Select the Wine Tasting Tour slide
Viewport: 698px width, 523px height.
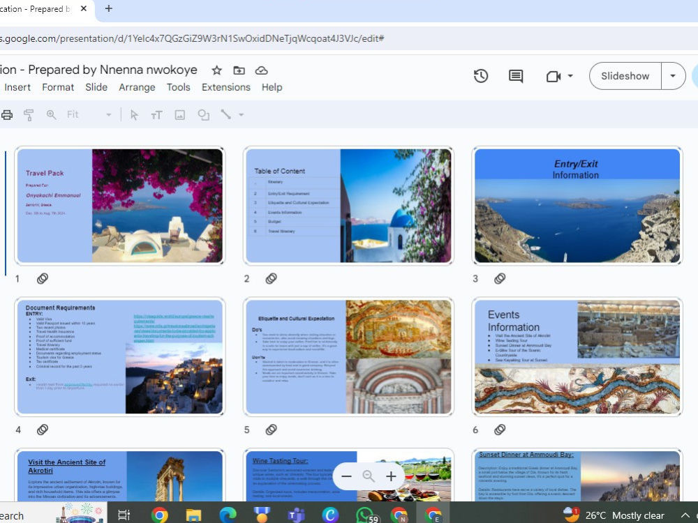[348, 476]
